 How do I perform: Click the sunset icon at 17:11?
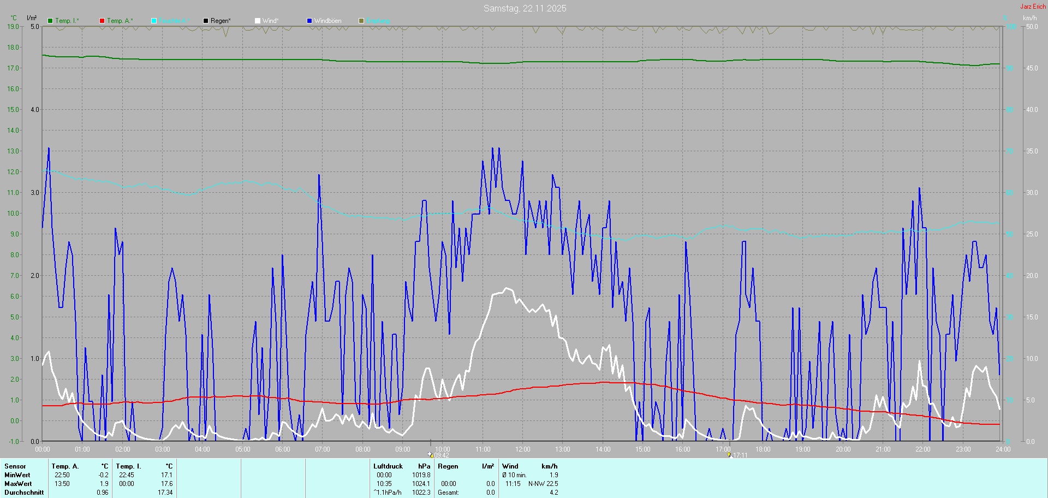pos(729,454)
